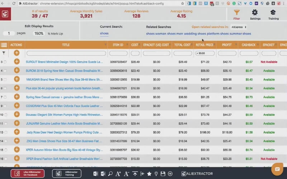Bookmark this page with the star icon
This screenshot has width=287, height=179.
[183, 4]
